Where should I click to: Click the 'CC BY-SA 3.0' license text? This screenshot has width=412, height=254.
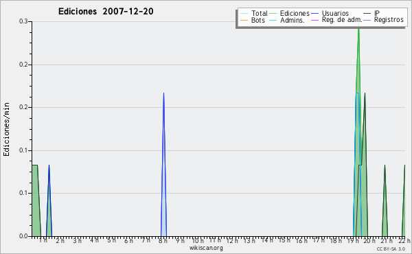coord(391,249)
